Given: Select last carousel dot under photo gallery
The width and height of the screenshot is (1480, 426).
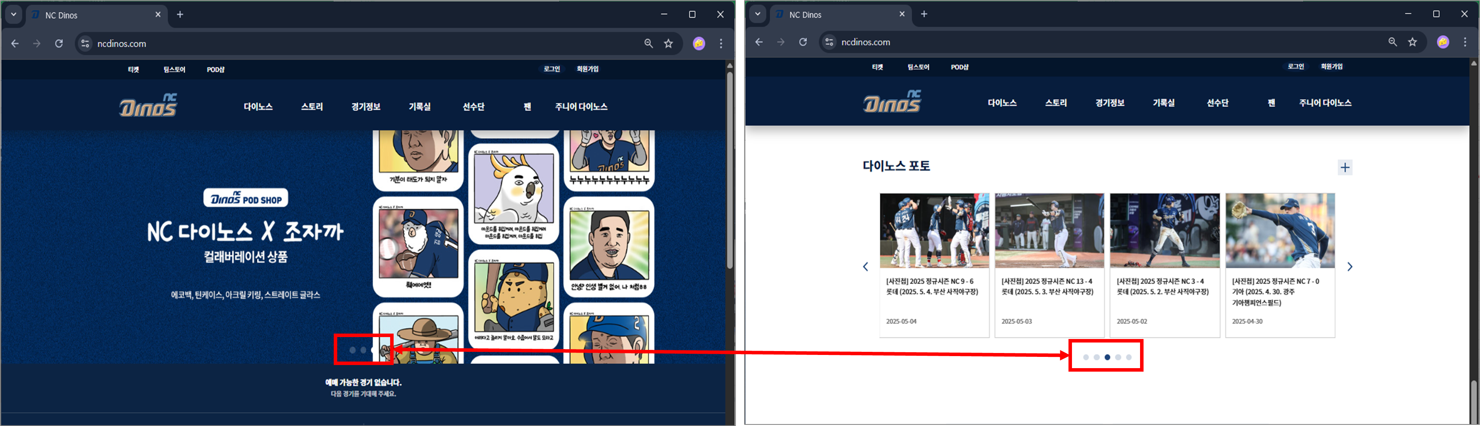Looking at the screenshot, I should pos(1129,357).
